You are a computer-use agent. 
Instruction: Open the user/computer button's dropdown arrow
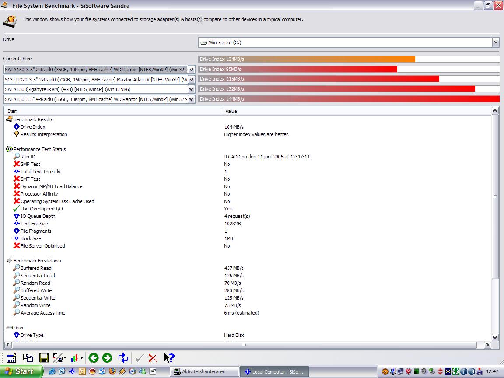click(65, 358)
